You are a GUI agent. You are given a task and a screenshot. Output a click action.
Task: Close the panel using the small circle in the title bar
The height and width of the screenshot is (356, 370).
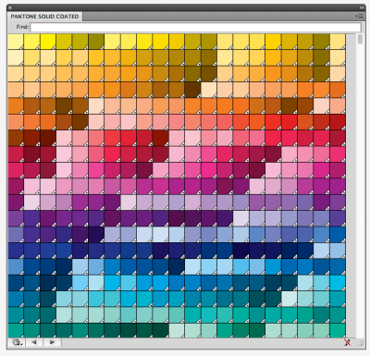click(10, 7)
